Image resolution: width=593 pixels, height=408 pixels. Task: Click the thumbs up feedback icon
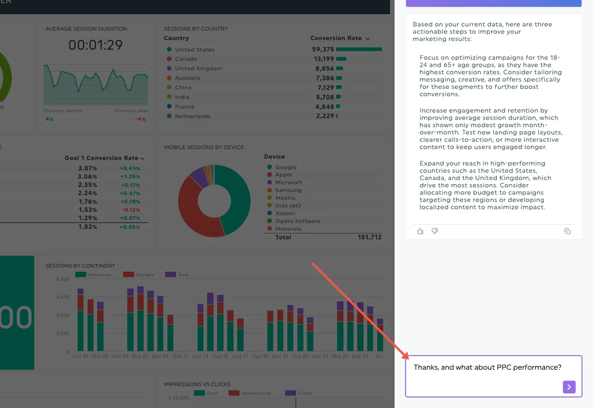[420, 231]
